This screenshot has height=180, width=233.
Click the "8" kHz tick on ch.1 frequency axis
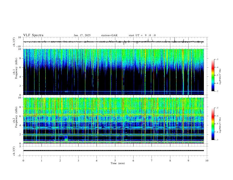pos(20,58)
